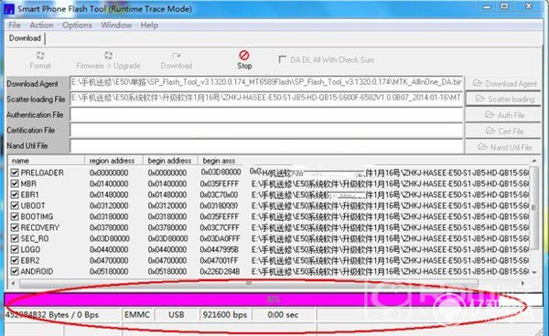
Task: Click partition list scroll-down arrow
Action: pos(534,272)
